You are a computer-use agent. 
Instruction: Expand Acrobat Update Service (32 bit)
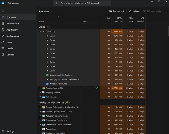point(40,111)
